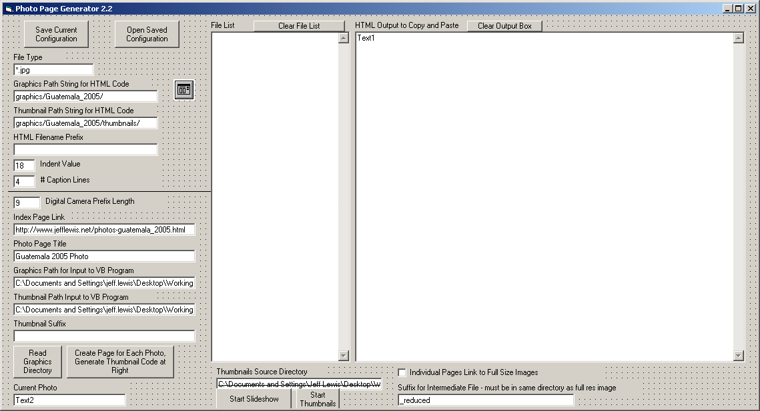Click the 'Thumbnail Suffix' label
This screenshot has width=760, height=411.
click(x=39, y=323)
